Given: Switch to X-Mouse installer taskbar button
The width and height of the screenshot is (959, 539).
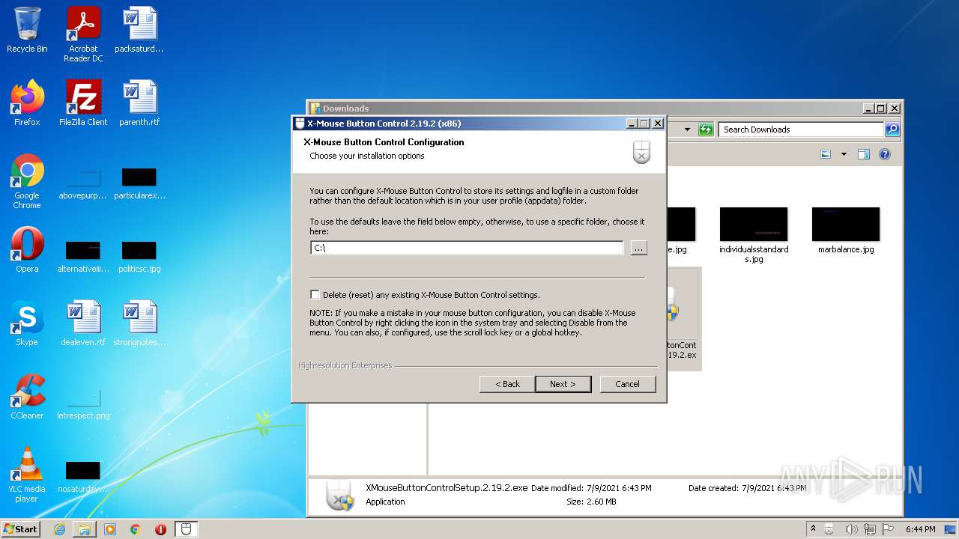Looking at the screenshot, I should click(187, 529).
